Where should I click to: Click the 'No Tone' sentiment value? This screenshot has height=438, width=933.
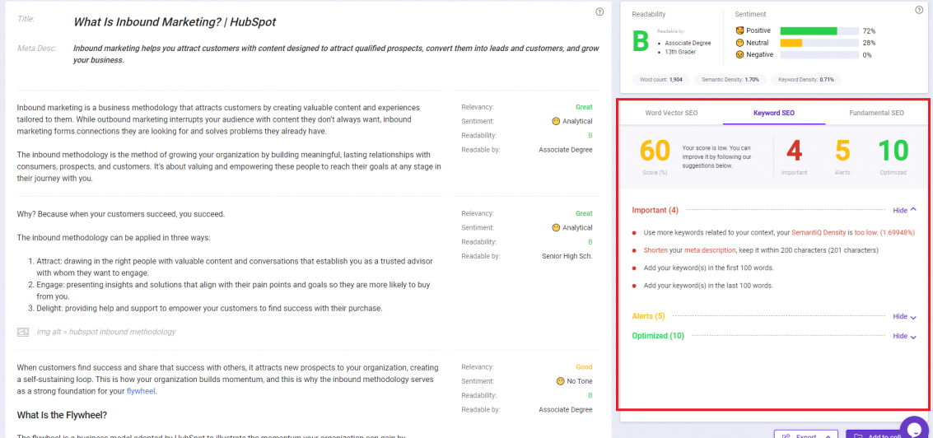pyautogui.click(x=581, y=381)
